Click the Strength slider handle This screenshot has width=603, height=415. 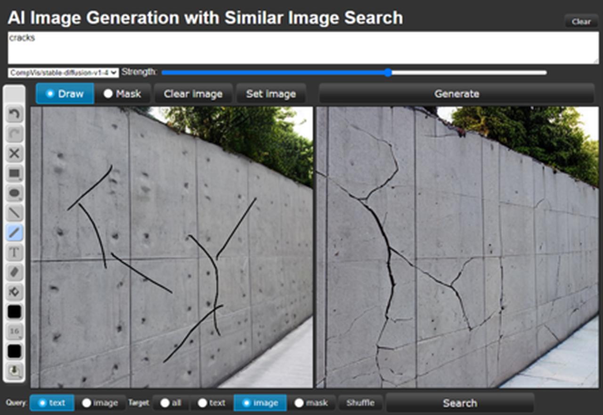pyautogui.click(x=388, y=72)
